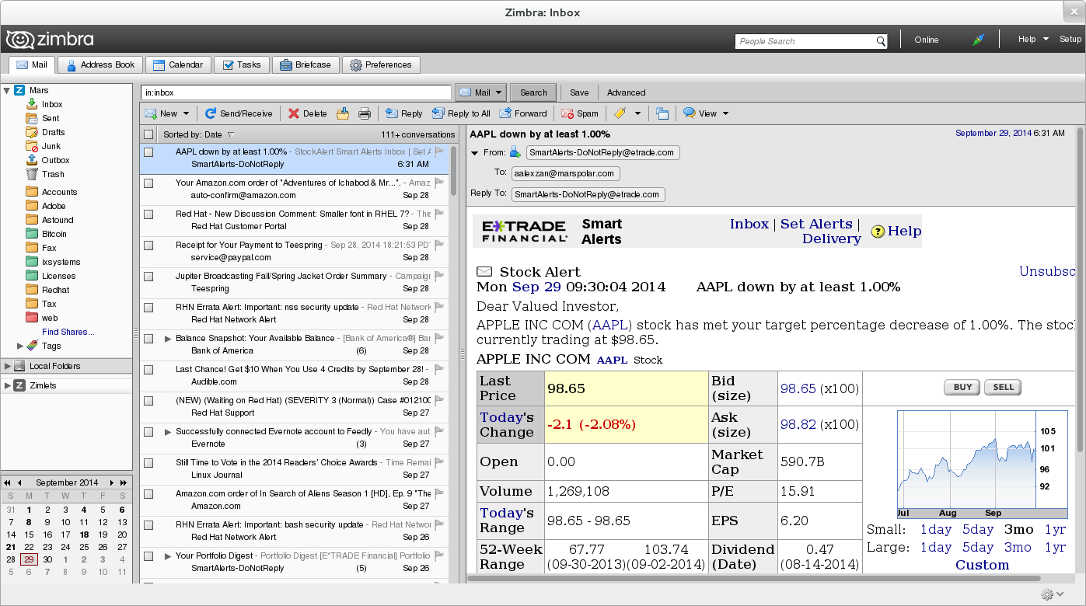Viewport: 1086px width, 606px height.
Task: Tick the select-all conversations checkbox
Action: 148,134
